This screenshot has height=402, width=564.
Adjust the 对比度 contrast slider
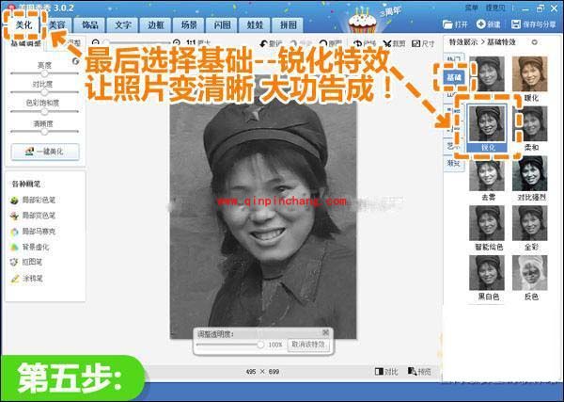[x=44, y=92]
